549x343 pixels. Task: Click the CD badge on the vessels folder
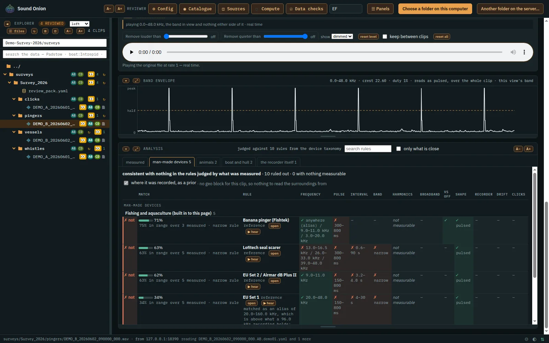point(81,132)
